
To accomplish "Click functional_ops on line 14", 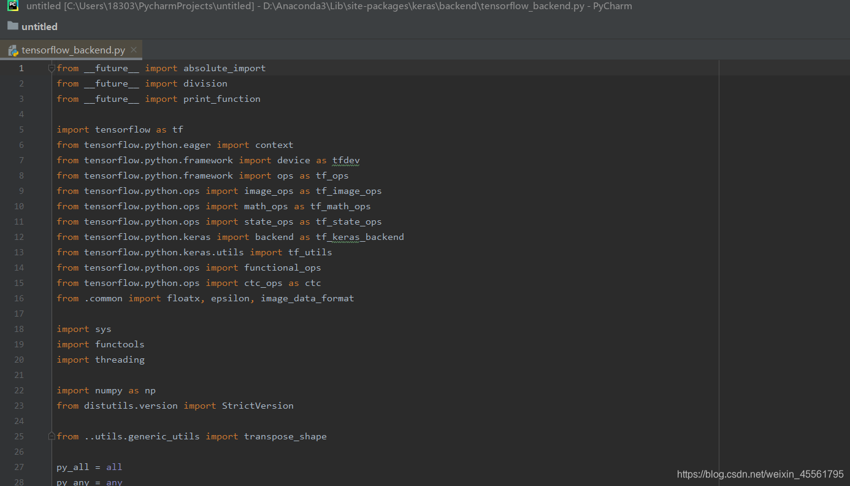I will pyautogui.click(x=282, y=267).
